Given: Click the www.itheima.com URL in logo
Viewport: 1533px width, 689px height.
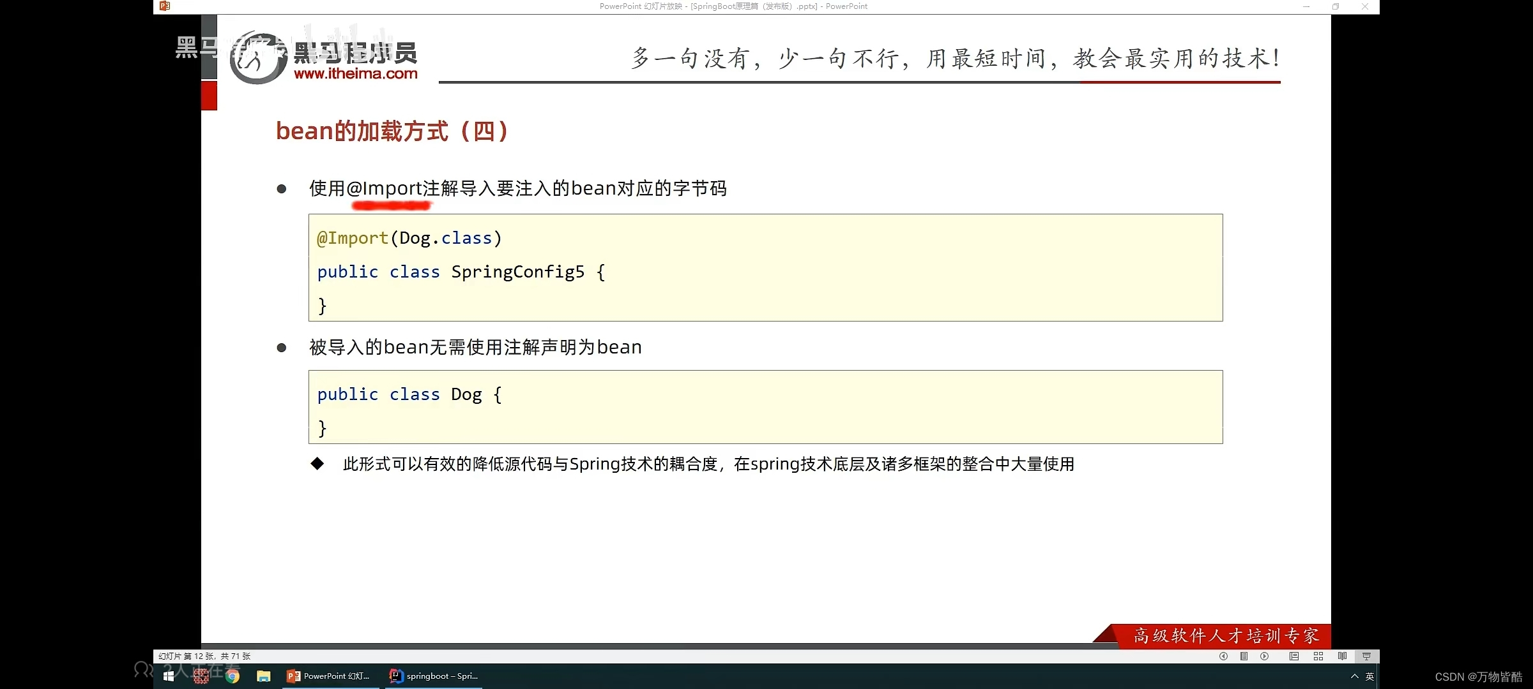Looking at the screenshot, I should click(356, 74).
